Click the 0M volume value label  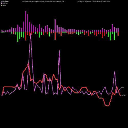[x=122, y=88]
